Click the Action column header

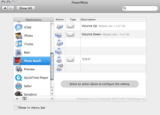pyautogui.click(x=60, y=19)
